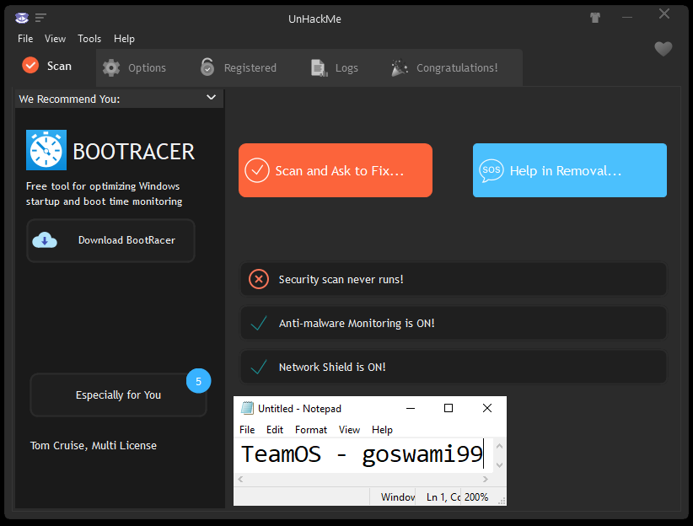Screen dimensions: 693x526
Task: Open the Tools menu in UnHackMe
Action: point(89,39)
